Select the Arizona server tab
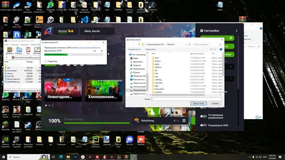The width and height of the screenshot is (285, 160). click(x=66, y=31)
